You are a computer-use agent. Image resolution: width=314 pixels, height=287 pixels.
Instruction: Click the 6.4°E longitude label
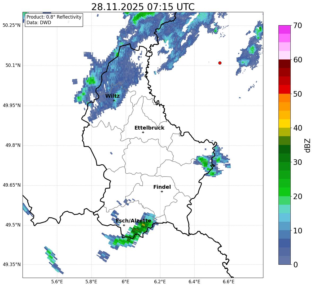click(x=194, y=282)
